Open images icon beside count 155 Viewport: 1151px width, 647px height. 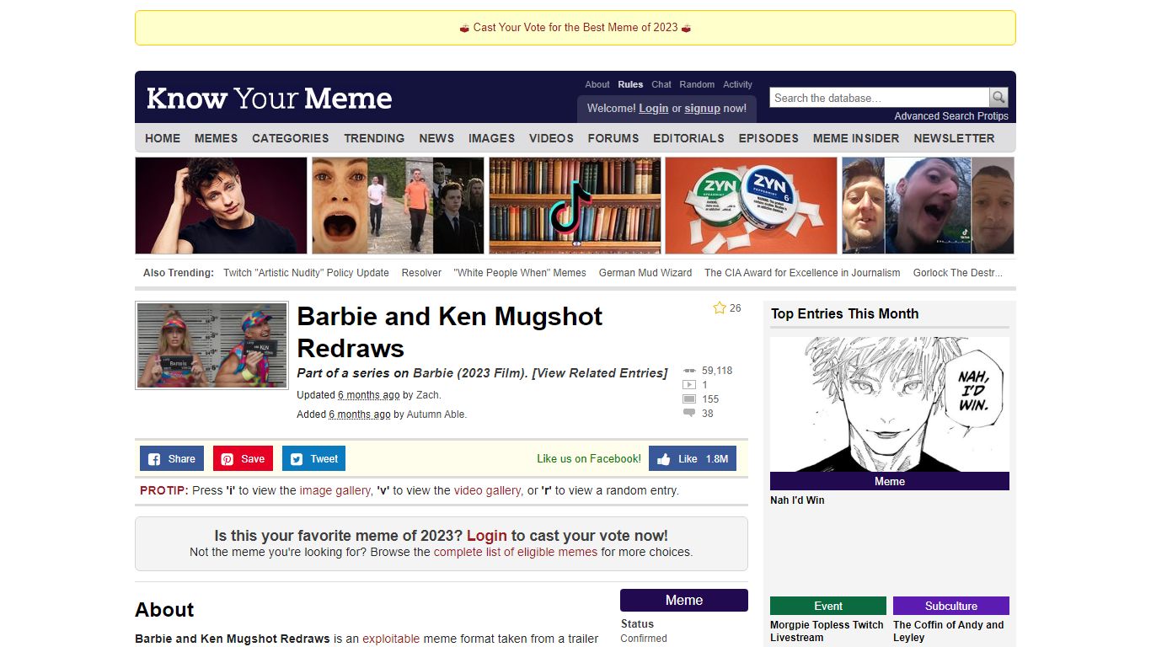pos(689,399)
